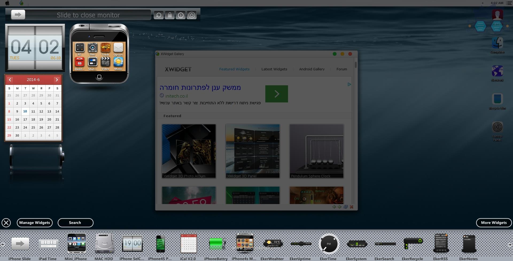The image size is (513, 261).
Task: Open Option icon on the iPhone widget
Action: click(x=118, y=49)
